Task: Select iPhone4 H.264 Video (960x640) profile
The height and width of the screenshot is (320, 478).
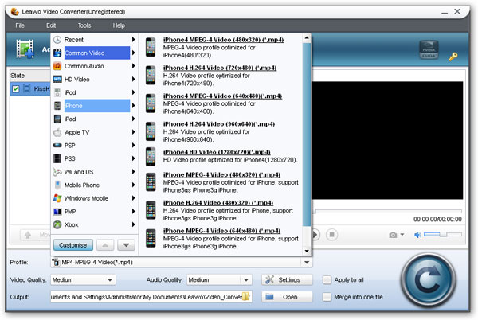Action: 219,124
